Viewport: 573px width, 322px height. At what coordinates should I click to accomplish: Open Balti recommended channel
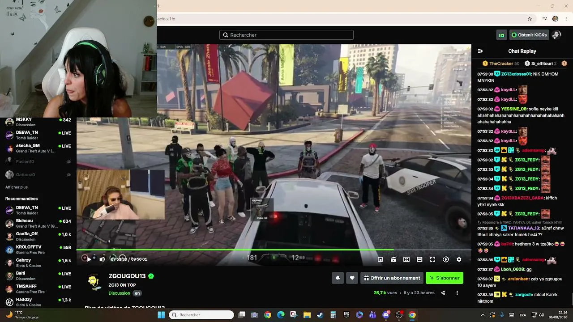[x=38, y=276]
